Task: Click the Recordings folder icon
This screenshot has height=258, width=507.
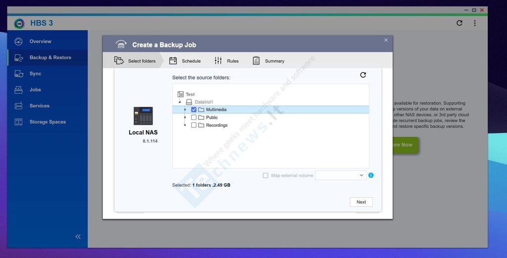Action: point(201,125)
